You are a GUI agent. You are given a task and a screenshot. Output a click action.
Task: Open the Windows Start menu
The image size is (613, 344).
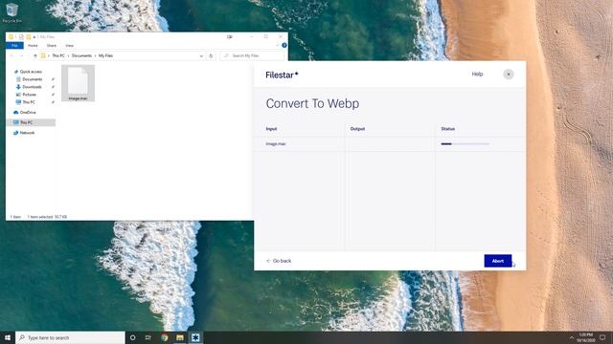point(8,337)
